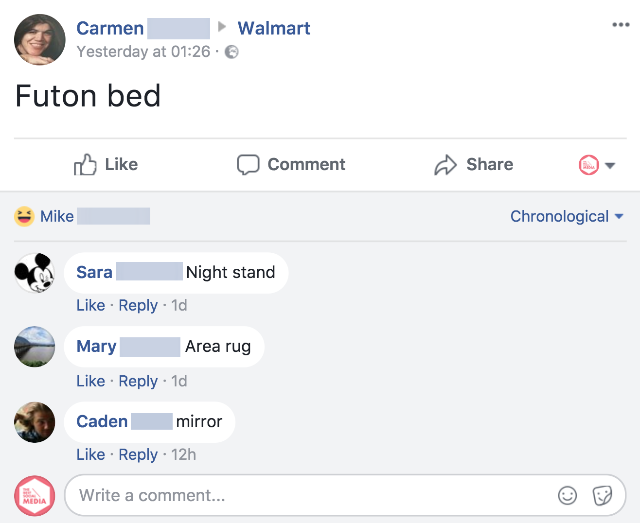The image size is (640, 523).
Task: Click the emoji smiley icon in comment box
Action: [567, 496]
